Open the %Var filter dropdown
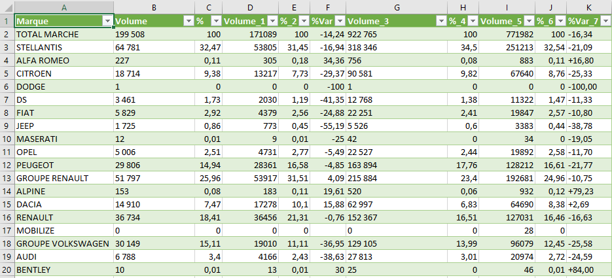This screenshot has height=278, width=612. pos(340,22)
